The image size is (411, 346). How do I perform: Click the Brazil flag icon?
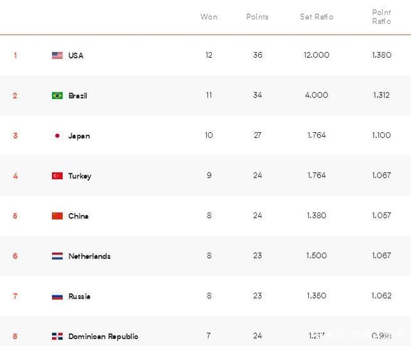point(57,96)
